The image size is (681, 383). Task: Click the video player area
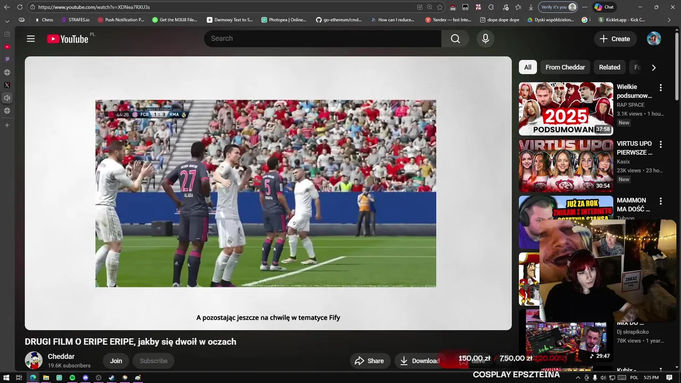268,193
